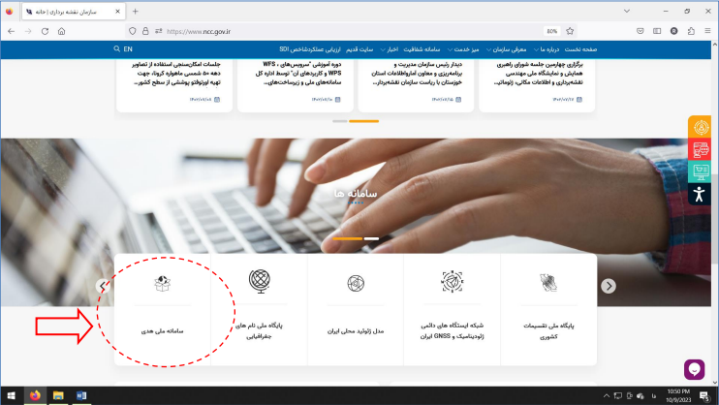Select the gray news carousel page indicator
719x405 pixels.
[339, 121]
